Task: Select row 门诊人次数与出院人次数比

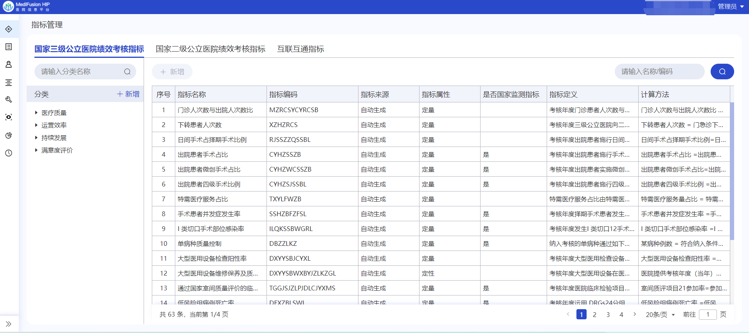Action: 441,110
